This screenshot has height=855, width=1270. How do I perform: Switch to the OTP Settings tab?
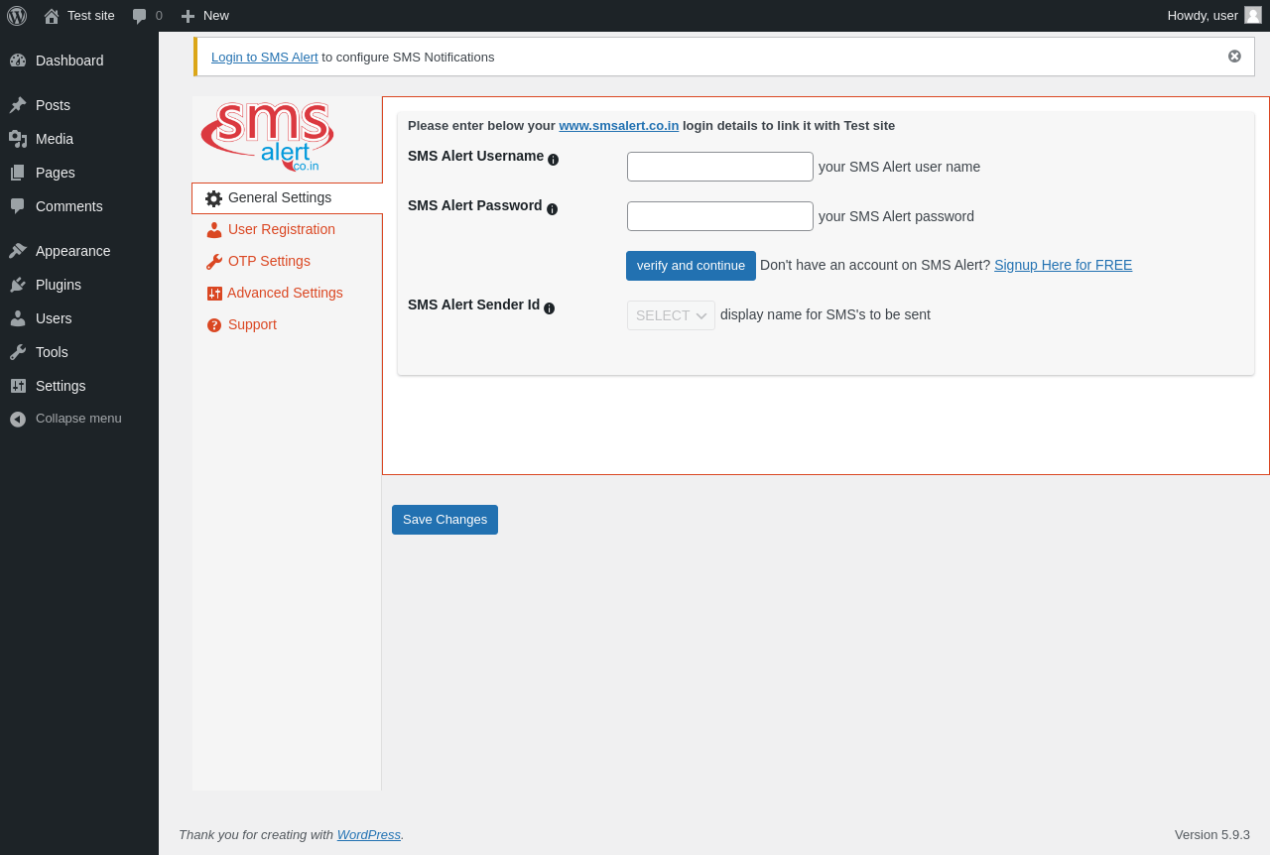(x=287, y=262)
